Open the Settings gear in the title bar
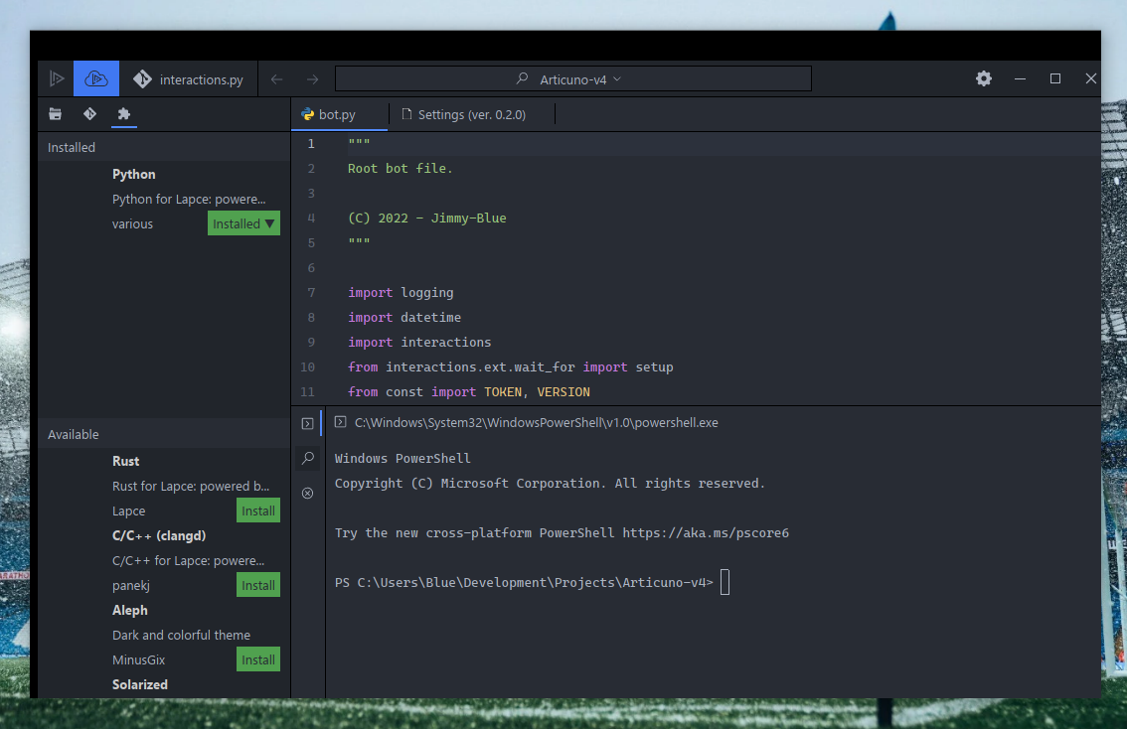This screenshot has width=1127, height=729. click(983, 78)
